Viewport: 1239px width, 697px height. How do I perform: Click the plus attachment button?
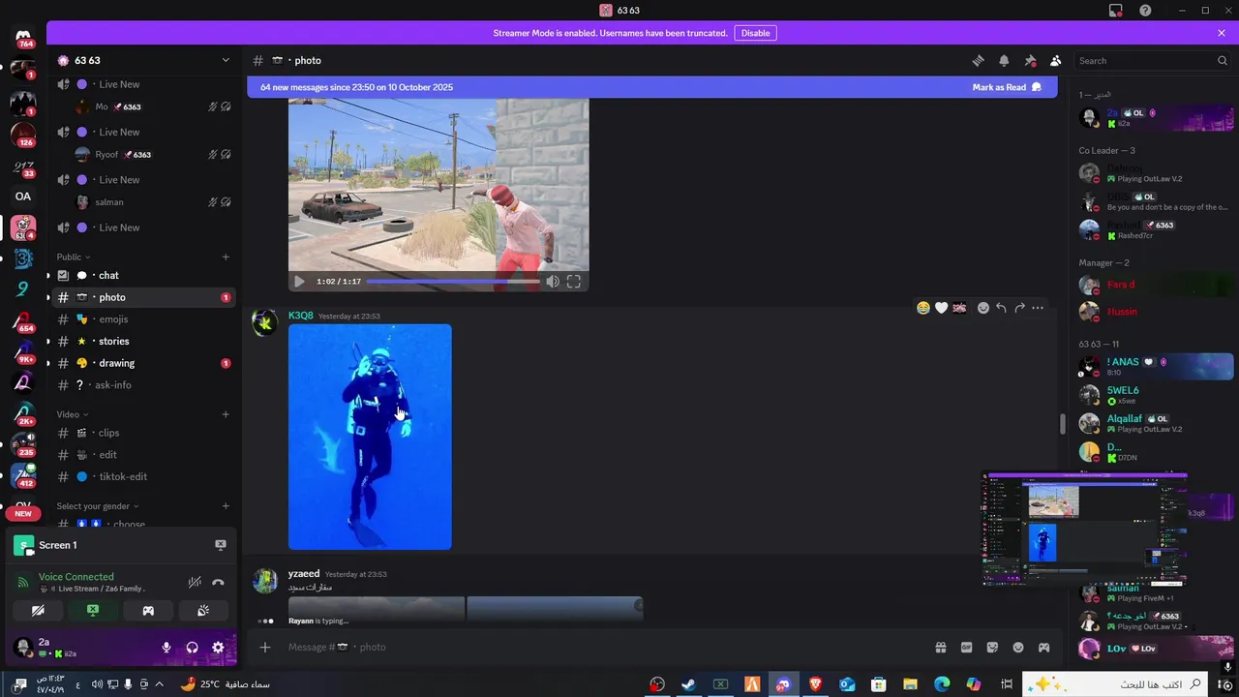coord(265,647)
